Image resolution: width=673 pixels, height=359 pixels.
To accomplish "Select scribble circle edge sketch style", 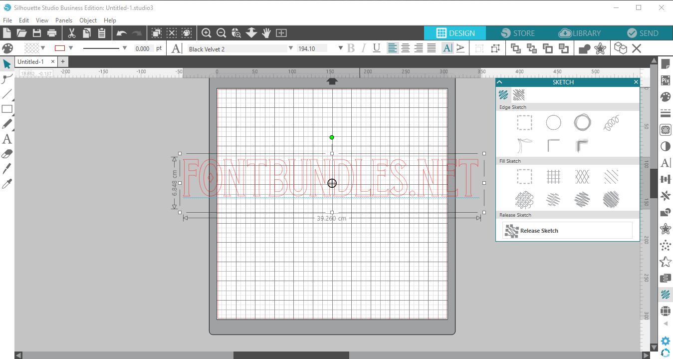I will [582, 122].
